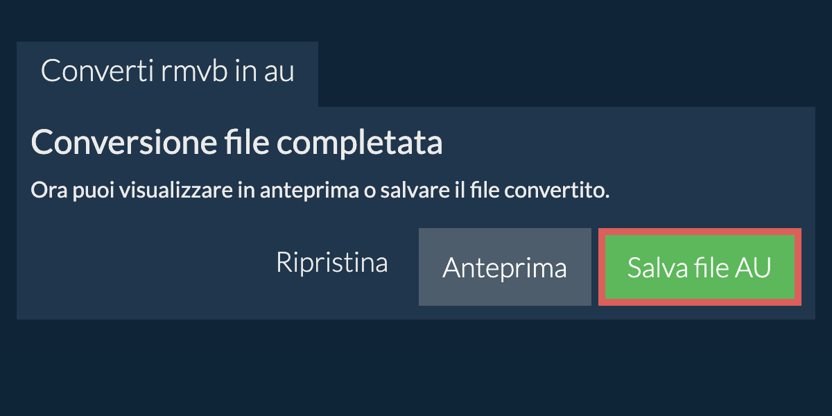This screenshot has height=416, width=832.
Task: Save the converted AU file
Action: (x=700, y=268)
